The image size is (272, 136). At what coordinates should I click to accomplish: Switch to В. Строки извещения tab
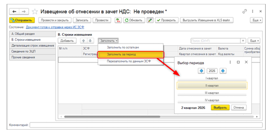coord(32,40)
